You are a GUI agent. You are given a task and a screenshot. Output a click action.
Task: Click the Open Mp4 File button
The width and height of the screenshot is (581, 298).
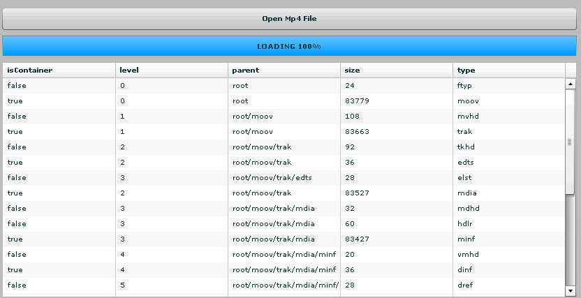[288, 19]
